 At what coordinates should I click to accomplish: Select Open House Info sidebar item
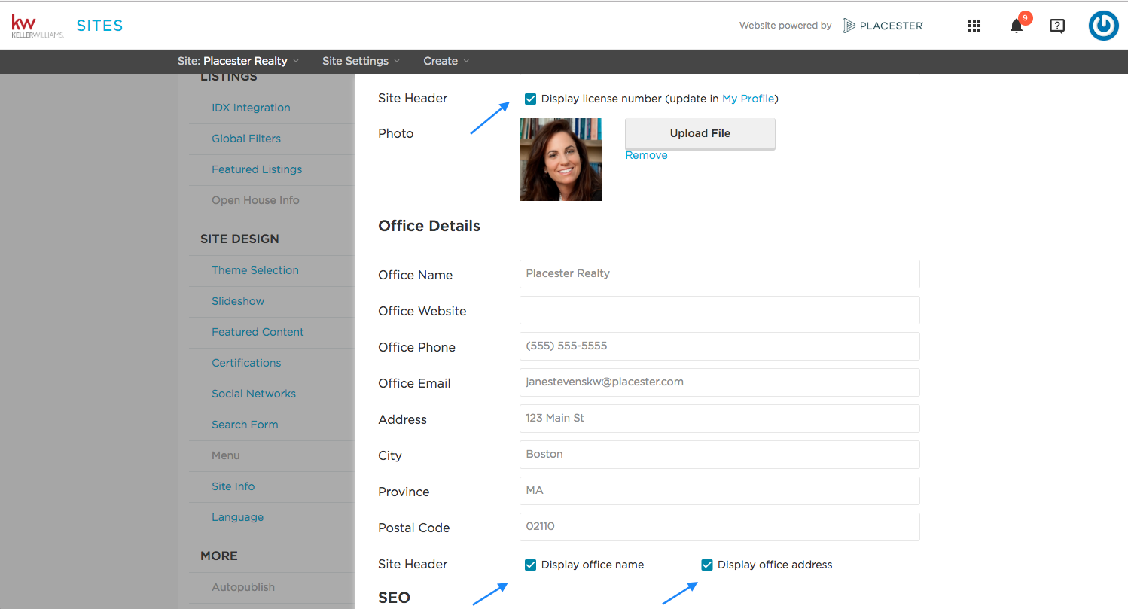(255, 200)
